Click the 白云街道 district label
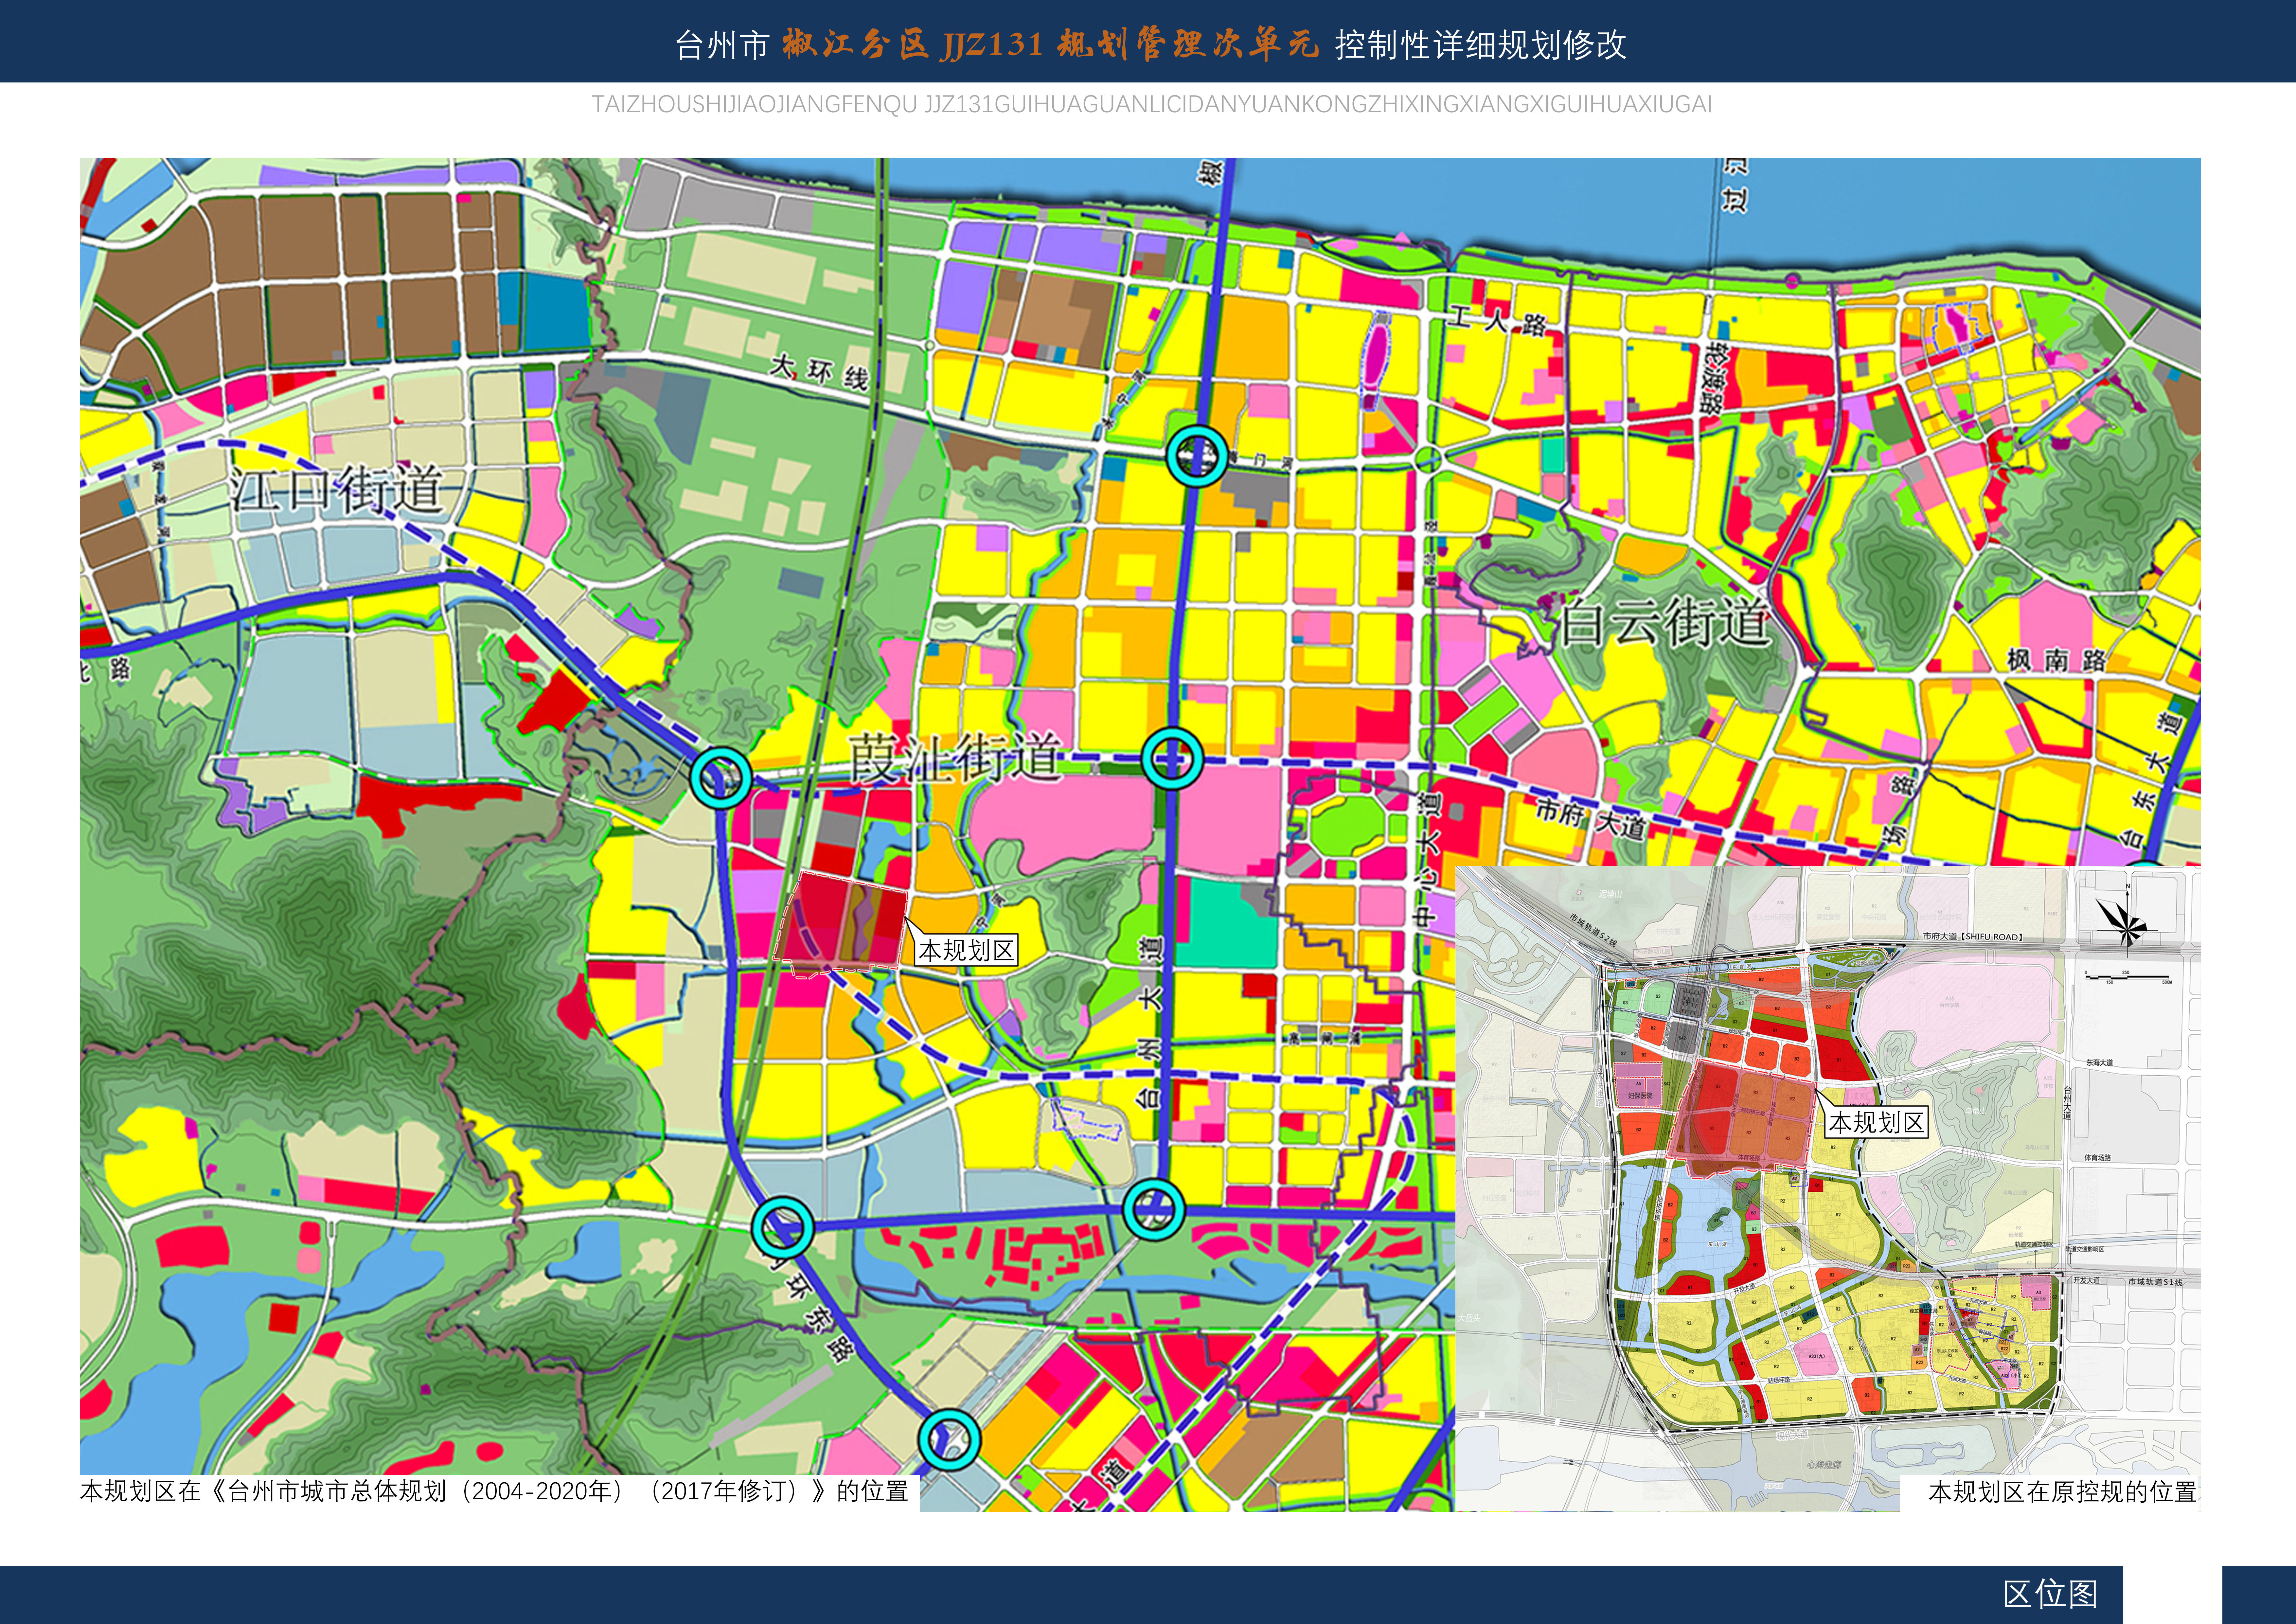The height and width of the screenshot is (1624, 2296). 1665,622
